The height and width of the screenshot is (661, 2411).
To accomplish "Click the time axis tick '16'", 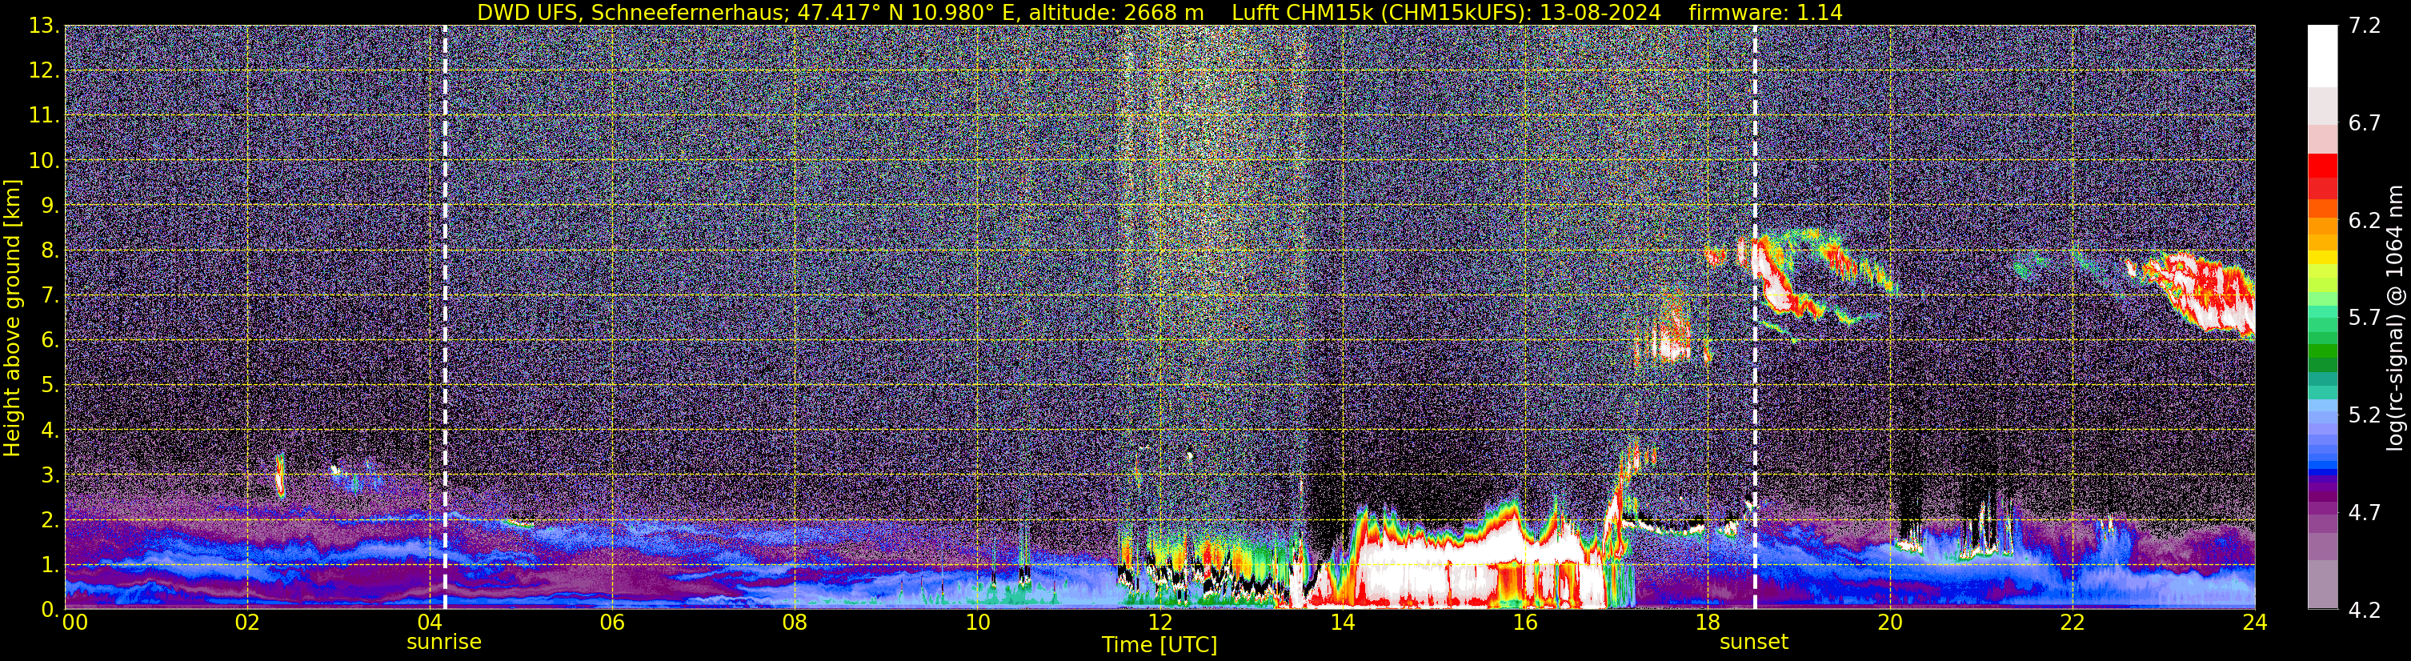I will (1524, 623).
